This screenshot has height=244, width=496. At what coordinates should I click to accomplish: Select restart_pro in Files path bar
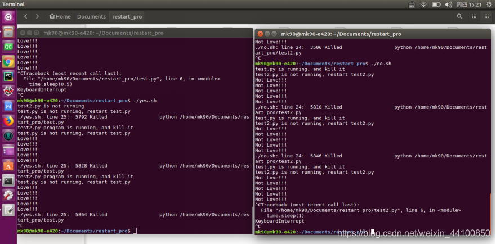(x=127, y=16)
